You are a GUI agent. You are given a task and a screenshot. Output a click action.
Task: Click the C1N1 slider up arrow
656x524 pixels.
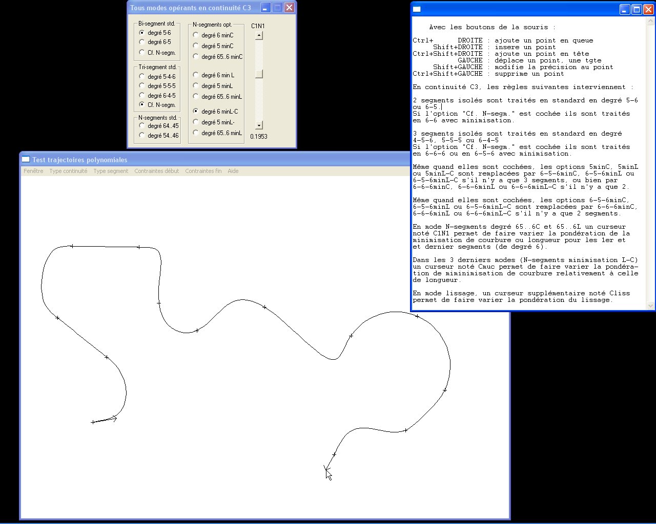(x=259, y=36)
